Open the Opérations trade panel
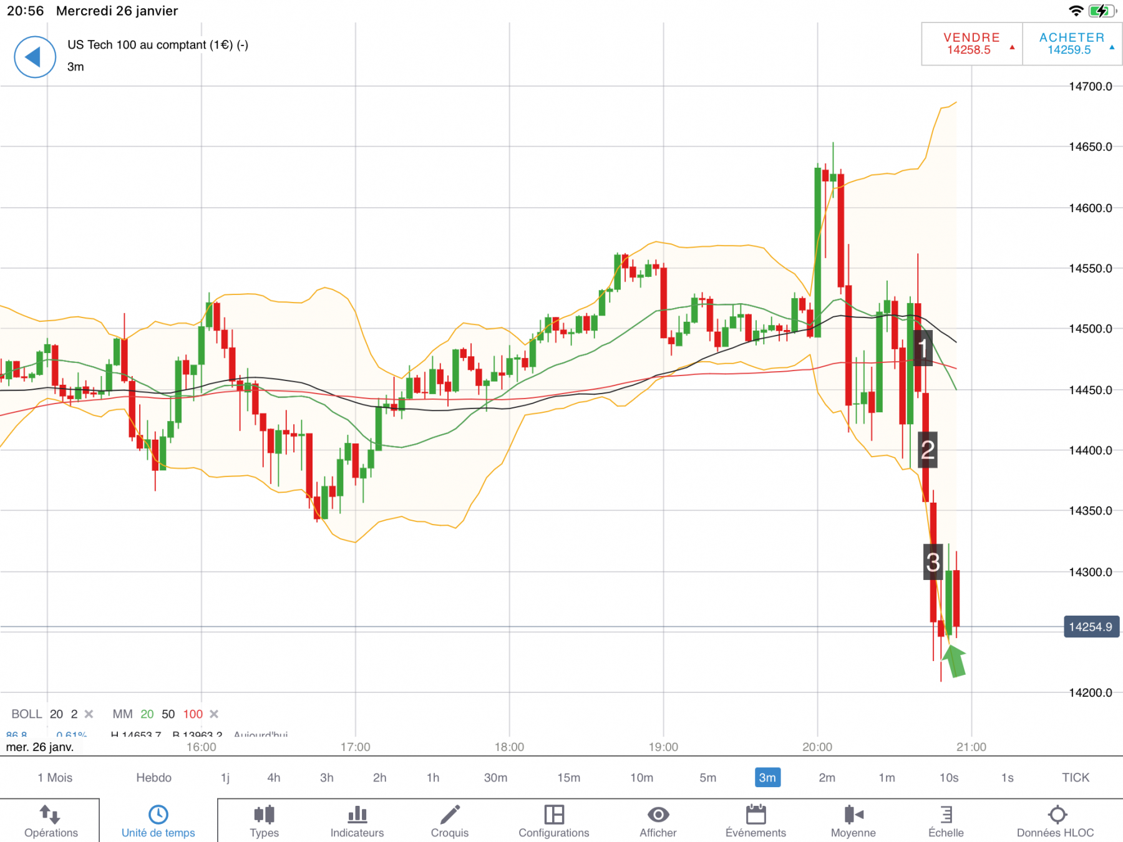This screenshot has height=842, width=1123. coord(51,821)
